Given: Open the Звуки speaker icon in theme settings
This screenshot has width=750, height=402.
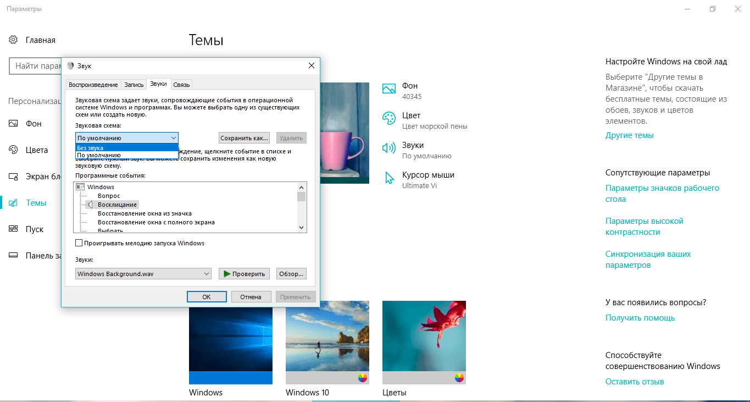Looking at the screenshot, I should pyautogui.click(x=389, y=147).
